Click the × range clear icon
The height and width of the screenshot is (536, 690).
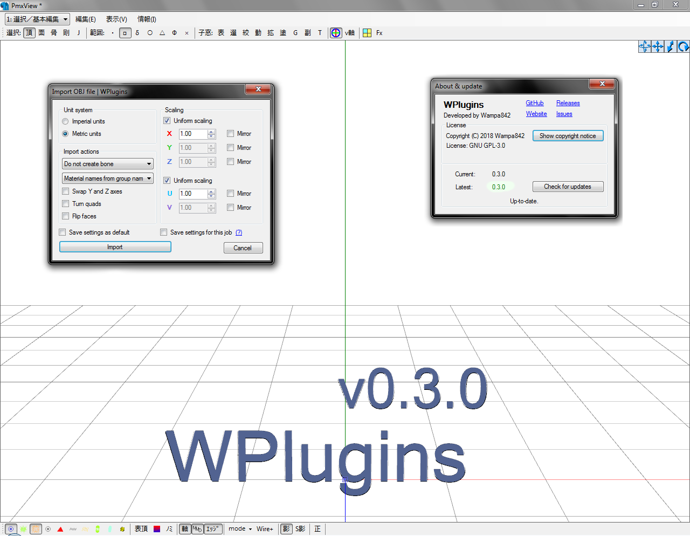pos(187,33)
